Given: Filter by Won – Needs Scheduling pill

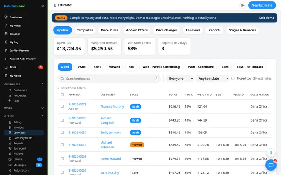Looking at the screenshot, I should coord(161,67).
